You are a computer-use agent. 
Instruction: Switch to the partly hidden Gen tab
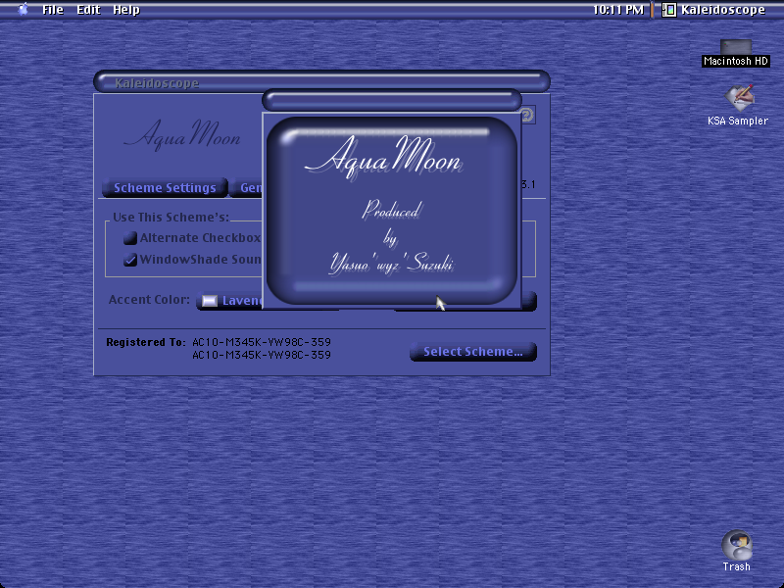coord(247,188)
